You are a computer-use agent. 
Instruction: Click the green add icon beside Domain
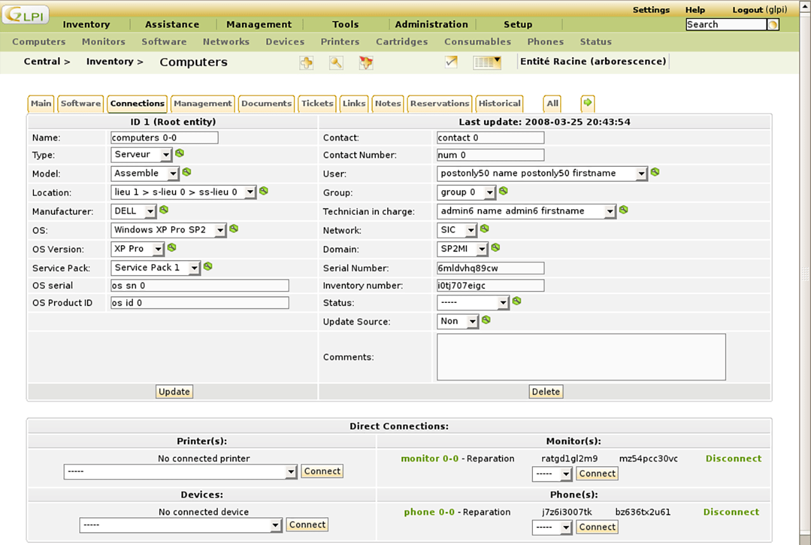[x=495, y=248]
